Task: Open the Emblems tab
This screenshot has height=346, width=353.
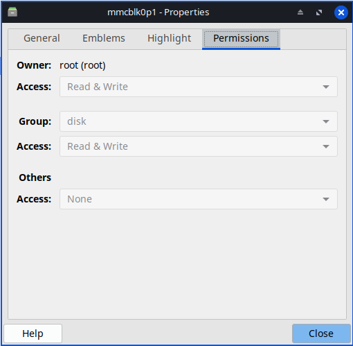Action: click(x=104, y=38)
